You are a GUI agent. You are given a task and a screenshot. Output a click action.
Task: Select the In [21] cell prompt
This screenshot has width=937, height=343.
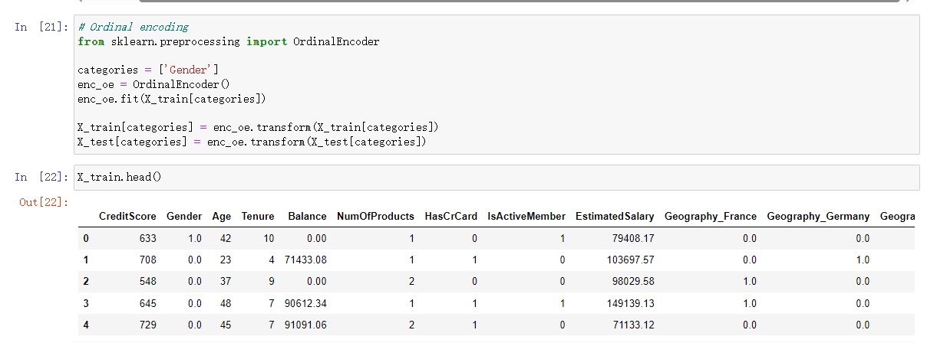(x=41, y=27)
